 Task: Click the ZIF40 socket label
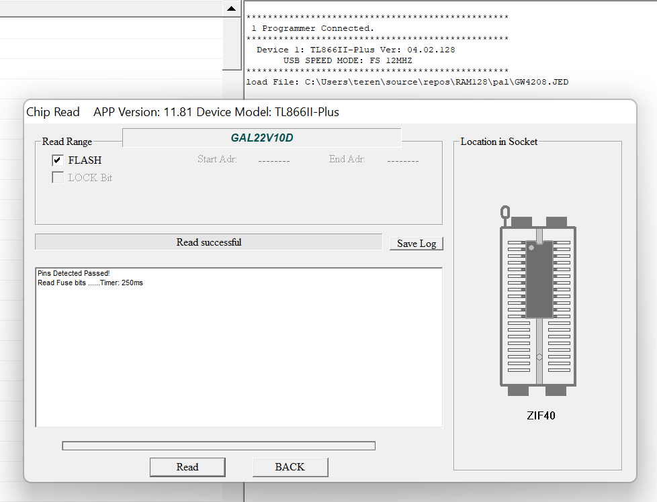coord(540,415)
